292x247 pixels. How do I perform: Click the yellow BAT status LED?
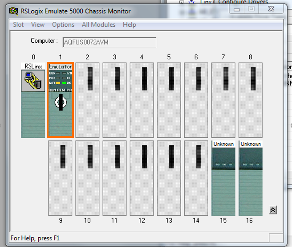[x=58, y=83]
